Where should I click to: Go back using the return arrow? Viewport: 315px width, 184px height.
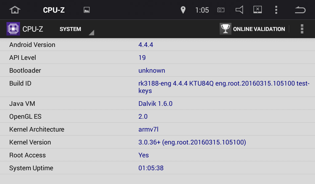[300, 10]
